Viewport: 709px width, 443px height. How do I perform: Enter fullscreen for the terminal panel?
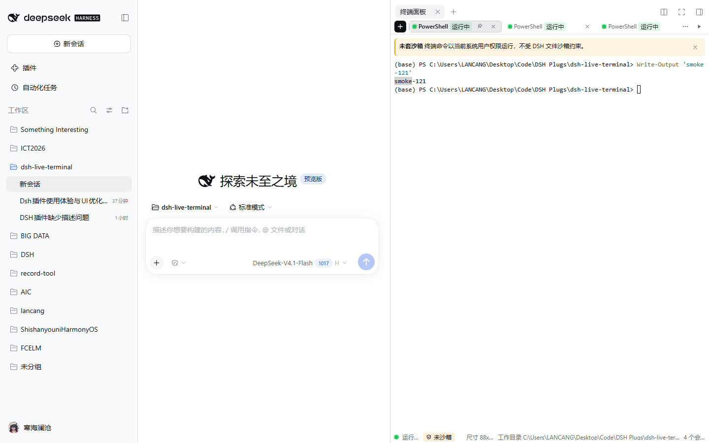point(681,12)
